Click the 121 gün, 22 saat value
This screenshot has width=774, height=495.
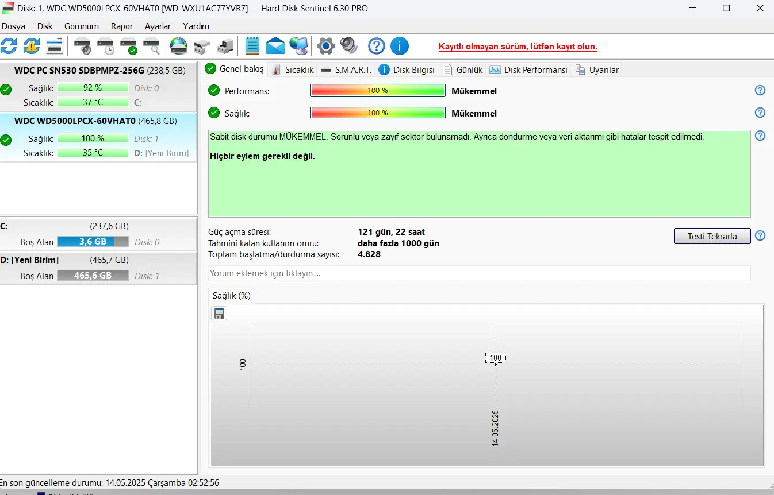click(391, 232)
